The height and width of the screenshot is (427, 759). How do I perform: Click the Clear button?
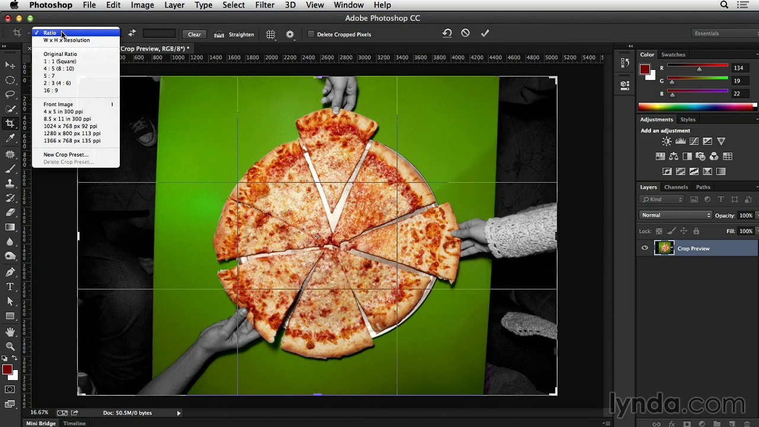(194, 34)
